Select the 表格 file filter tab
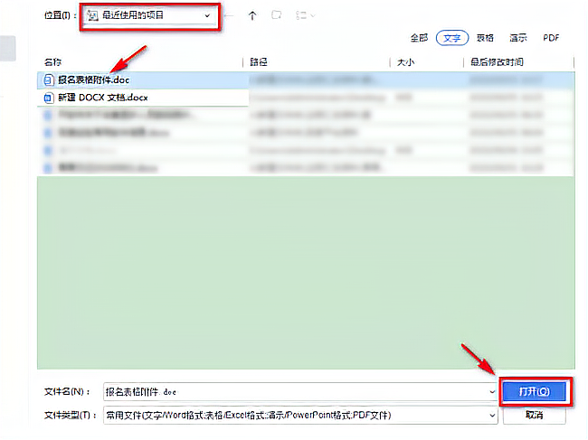This screenshot has width=588, height=440. click(x=485, y=38)
